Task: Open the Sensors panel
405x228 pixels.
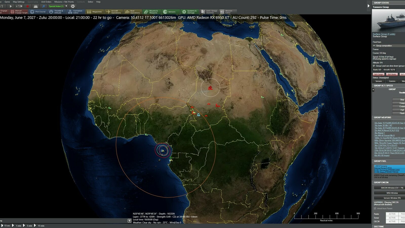Action: pyautogui.click(x=171, y=11)
